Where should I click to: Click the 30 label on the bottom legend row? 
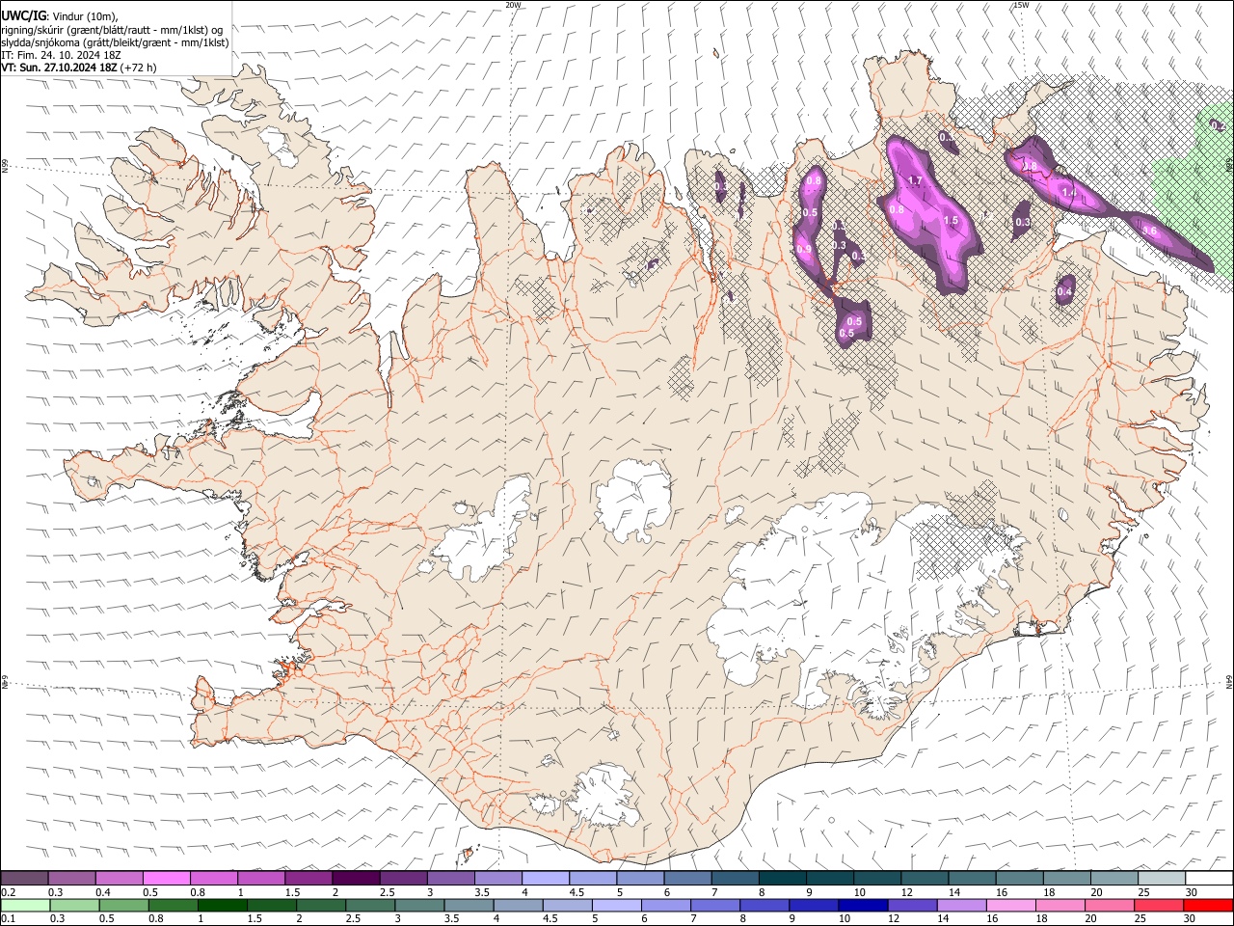pos(1191,919)
